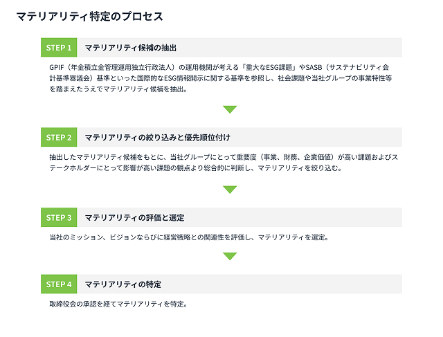Click the green STEP 2 badge
The height and width of the screenshot is (337, 443).
tap(59, 137)
